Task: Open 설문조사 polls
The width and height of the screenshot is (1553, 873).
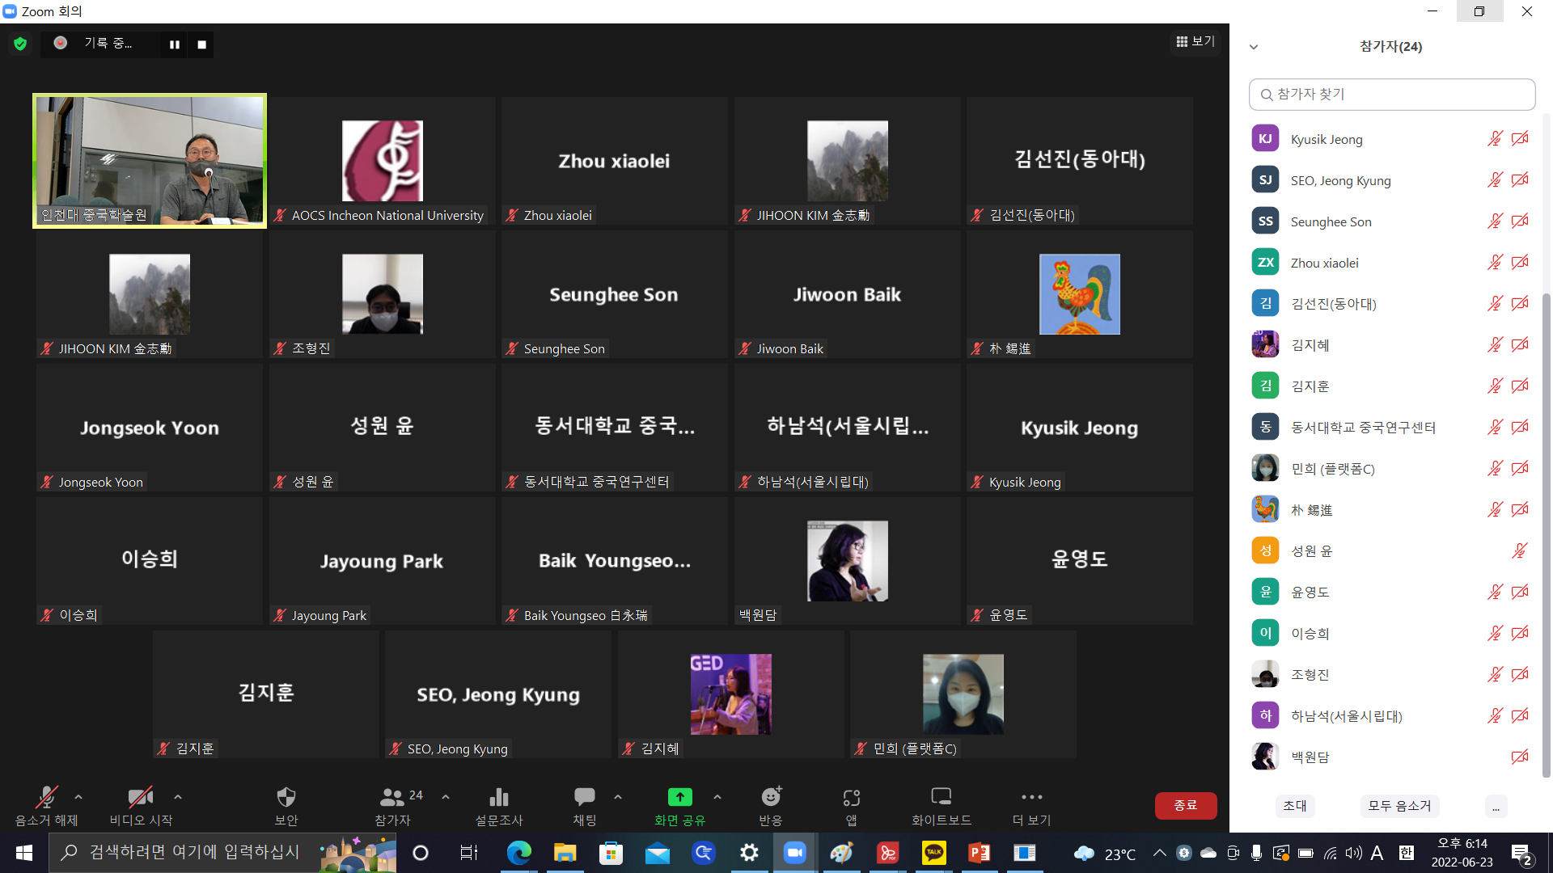Action: (499, 806)
